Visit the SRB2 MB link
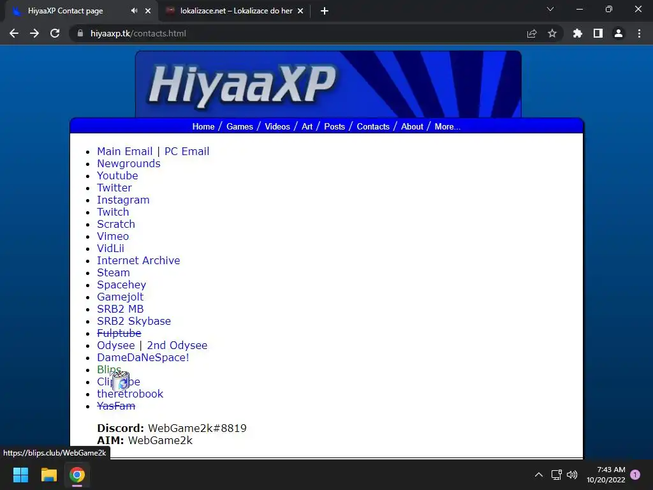Image resolution: width=653 pixels, height=490 pixels. (120, 309)
